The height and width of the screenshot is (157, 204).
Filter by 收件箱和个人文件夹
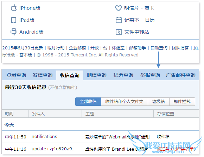[x=125, y=102]
